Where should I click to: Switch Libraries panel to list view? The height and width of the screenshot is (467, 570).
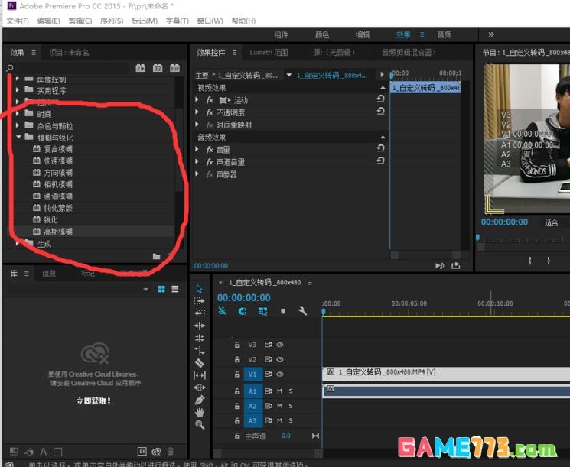pyautogui.click(x=175, y=289)
